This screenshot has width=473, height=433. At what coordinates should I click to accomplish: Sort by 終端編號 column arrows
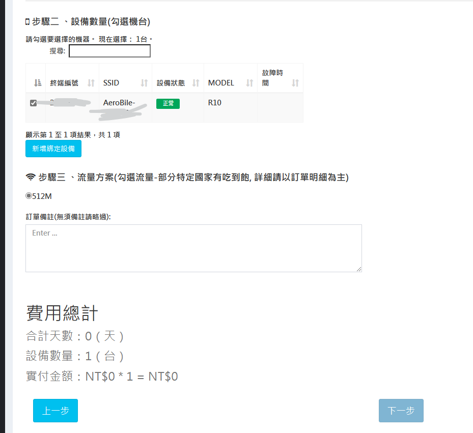(91, 82)
